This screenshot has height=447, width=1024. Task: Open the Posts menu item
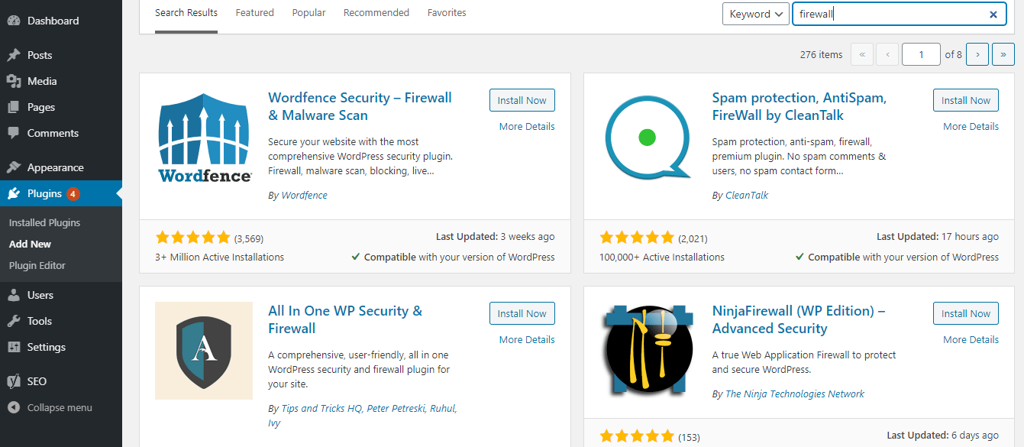point(61,55)
